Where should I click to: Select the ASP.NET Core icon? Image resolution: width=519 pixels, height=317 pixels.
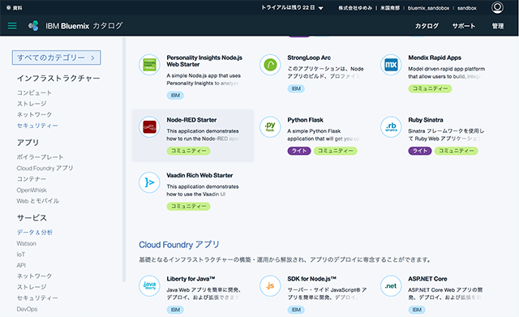[x=391, y=285]
